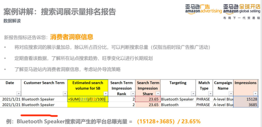The image size is (262, 127).
Task: Click the orange formula (15128+3685) / 23.65%
Action: pyautogui.click(x=169, y=122)
